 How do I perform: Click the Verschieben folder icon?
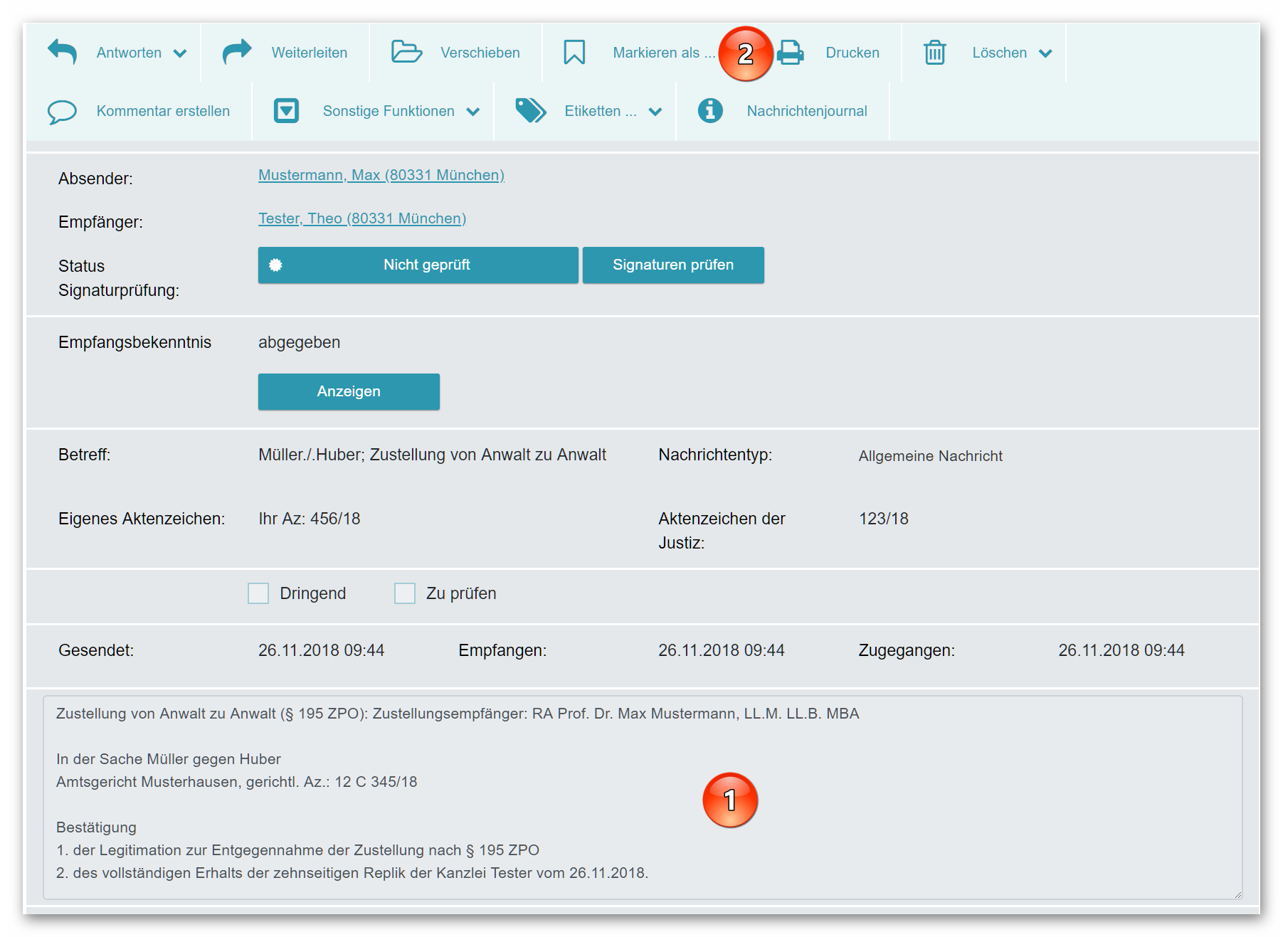406,53
